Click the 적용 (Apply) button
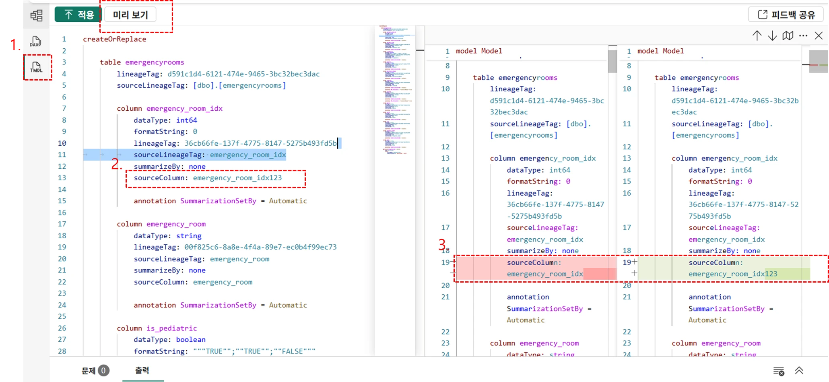 pos(78,15)
